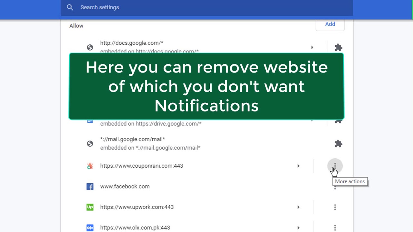Open More actions for olx.com.pk

(335, 228)
